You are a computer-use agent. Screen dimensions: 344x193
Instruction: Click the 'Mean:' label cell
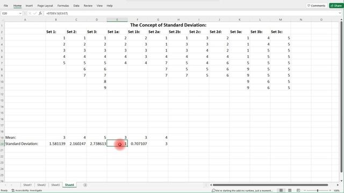coord(25,137)
